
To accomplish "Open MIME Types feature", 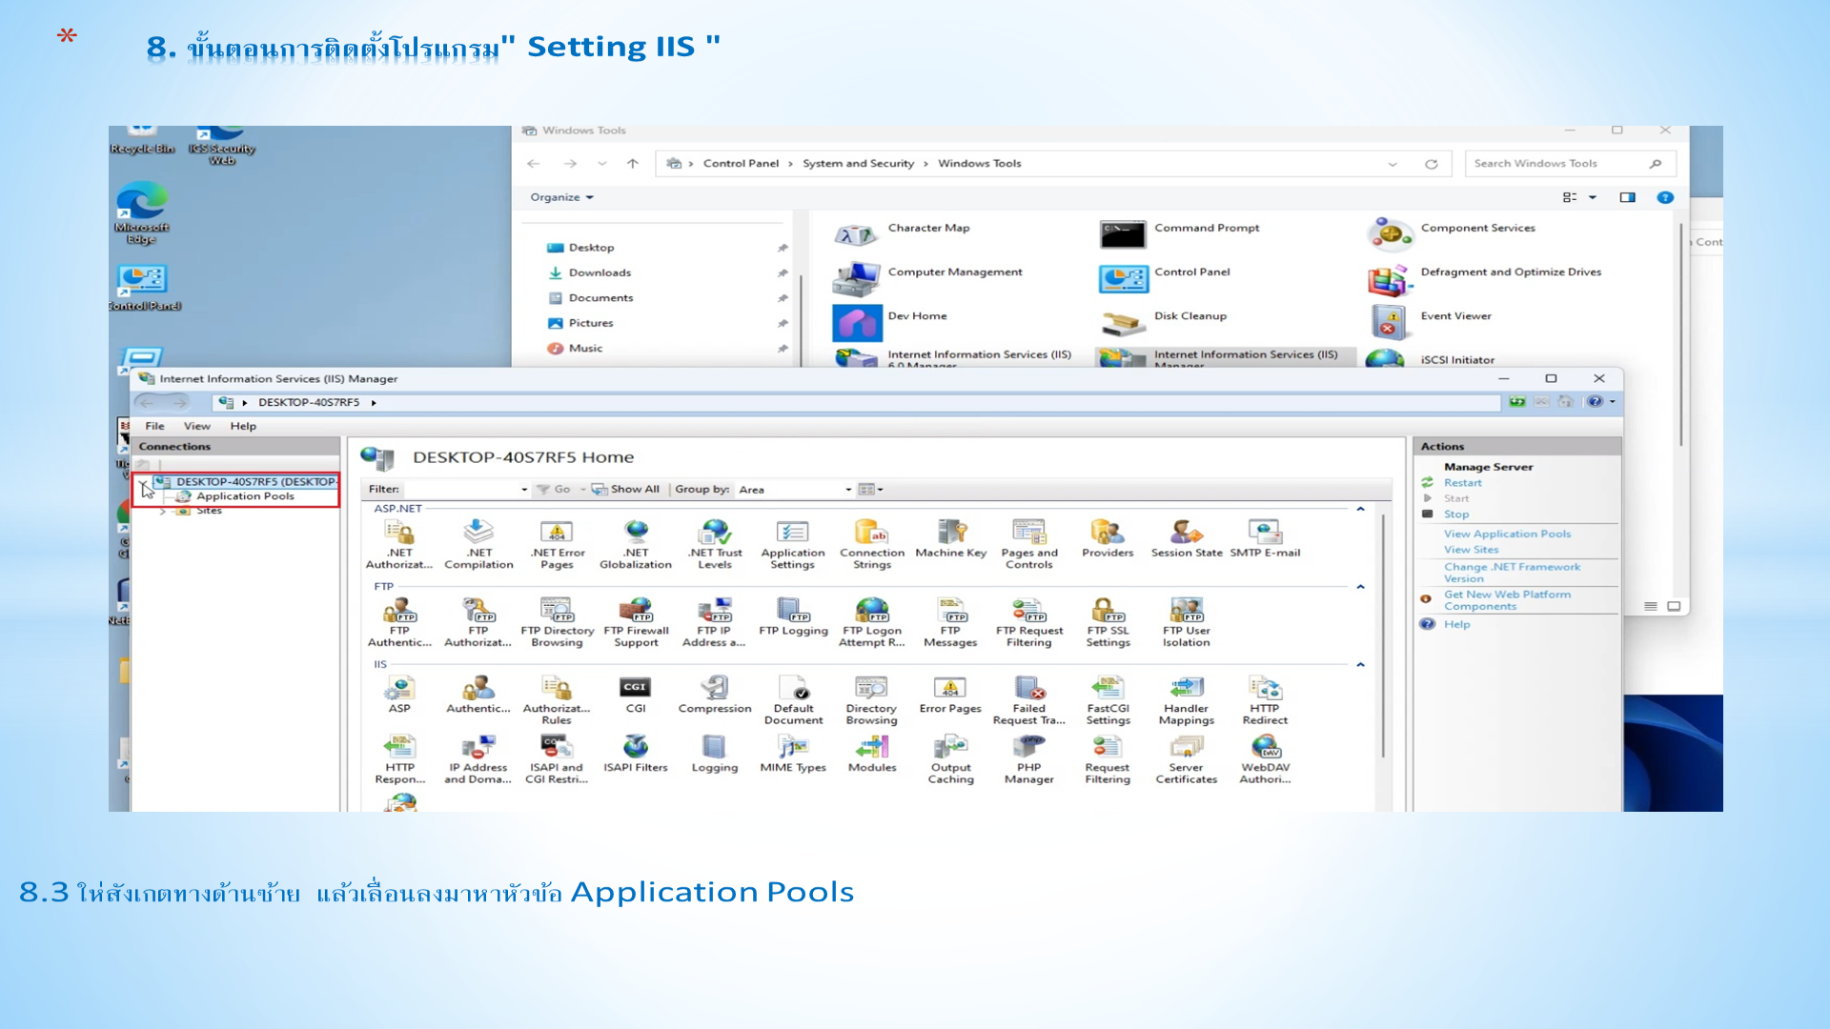I will 793,754.
